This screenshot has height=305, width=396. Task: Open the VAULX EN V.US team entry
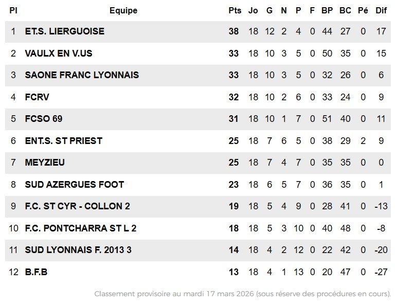[59, 53]
